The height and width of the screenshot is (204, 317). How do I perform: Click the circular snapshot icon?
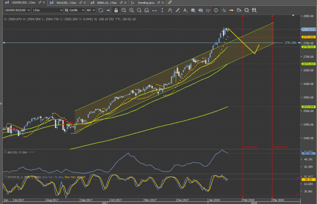[x=247, y=10]
